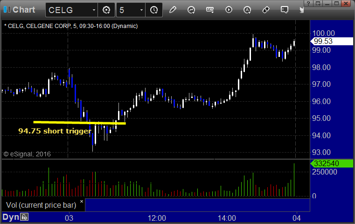The height and width of the screenshot is (224, 355).
Task: Click the bar replay play button
Action: pyautogui.click(x=229, y=10)
